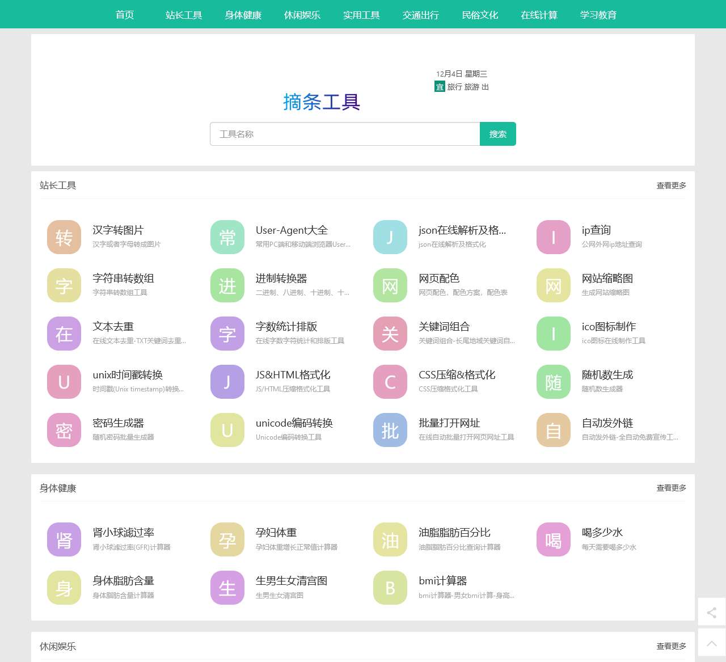Screen dimensions: 726x662
Task: Open the 孕妇体重 icon
Action: [227, 539]
